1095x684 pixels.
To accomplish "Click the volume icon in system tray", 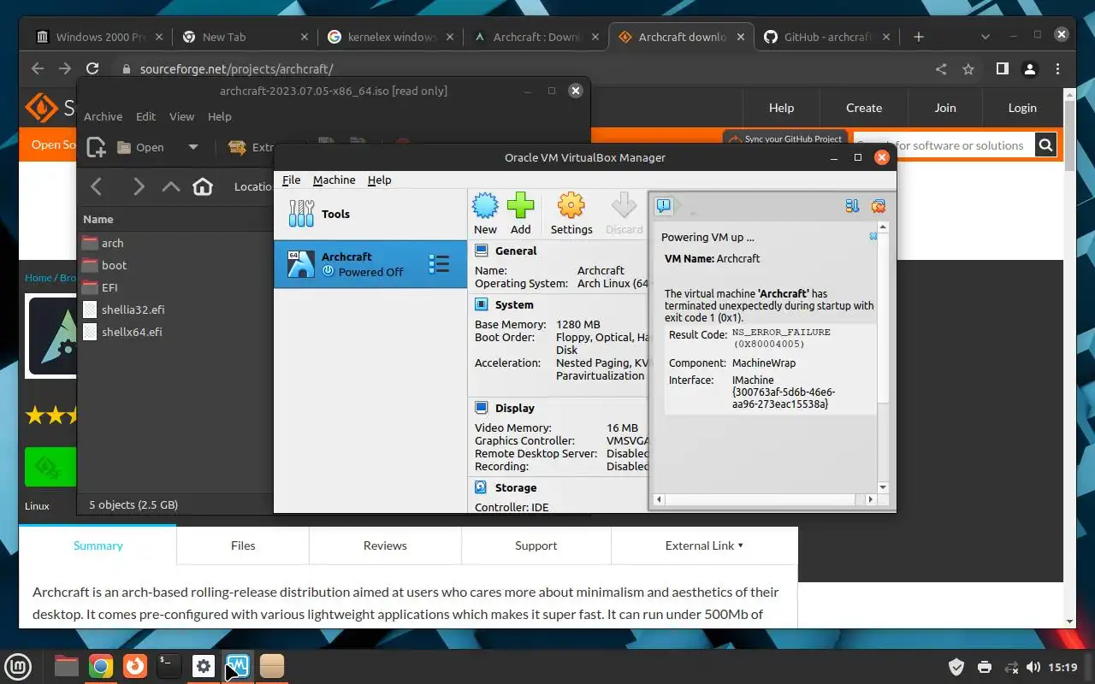I will [x=1033, y=667].
